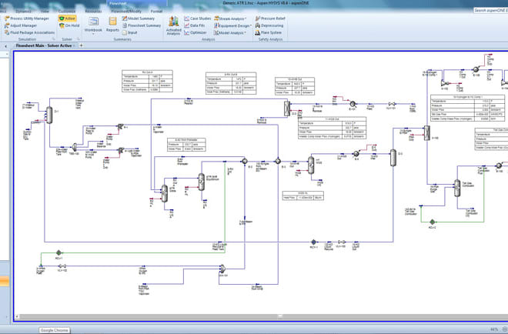Image resolution: width=508 pixels, height=334 pixels.
Task: Select the D-1 separator vessel
Action: pyautogui.click(x=49, y=115)
